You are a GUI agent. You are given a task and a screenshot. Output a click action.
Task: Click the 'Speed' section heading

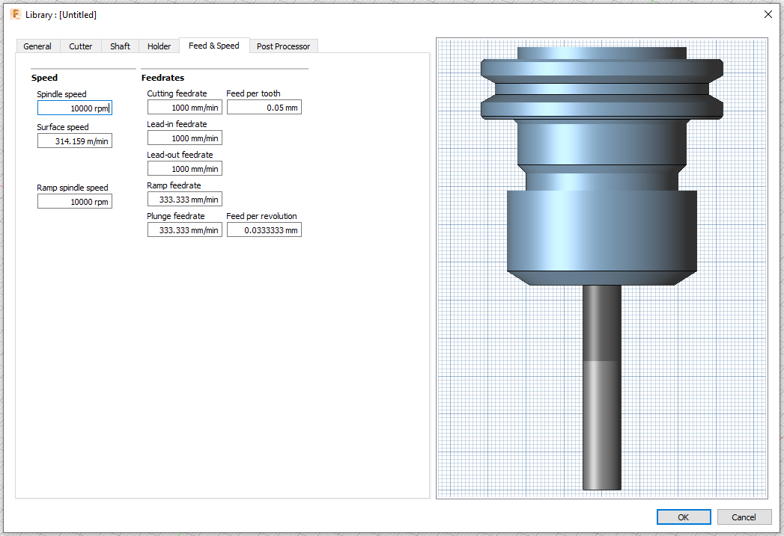44,78
